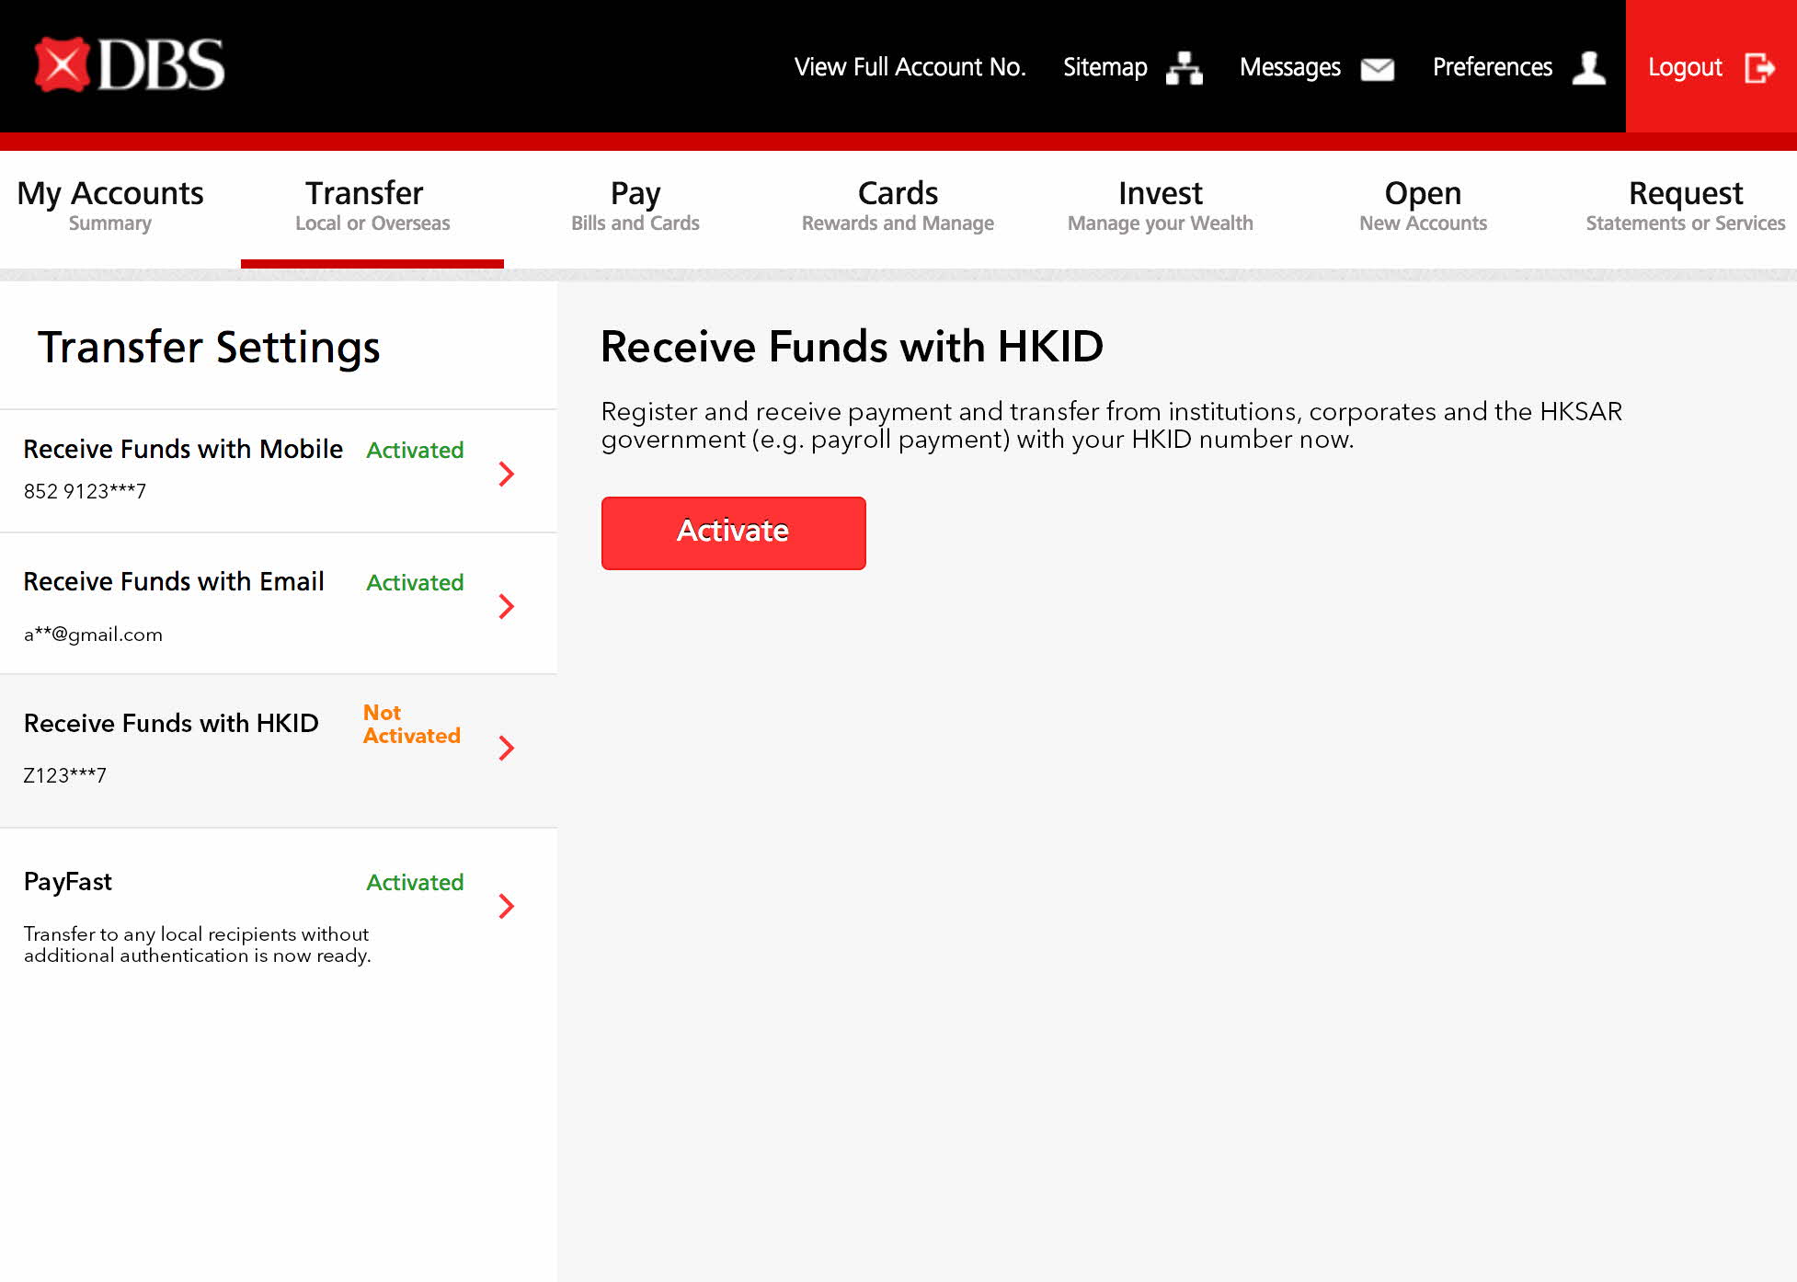Click the Not Activated HKID status

point(411,724)
